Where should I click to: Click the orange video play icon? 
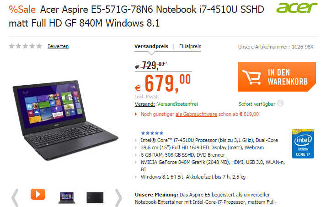38,194
